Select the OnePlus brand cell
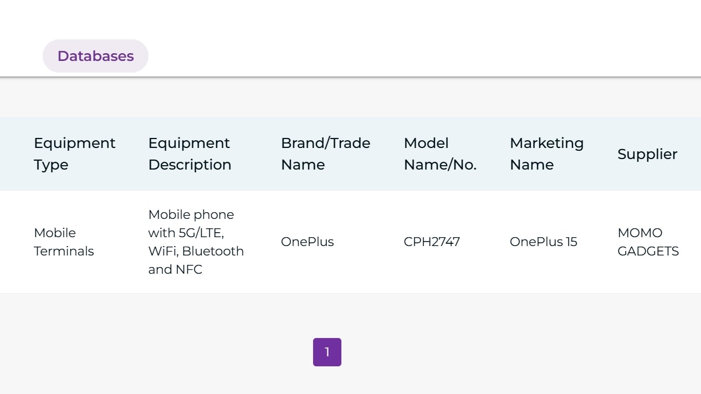This screenshot has width=701, height=394. coord(307,242)
